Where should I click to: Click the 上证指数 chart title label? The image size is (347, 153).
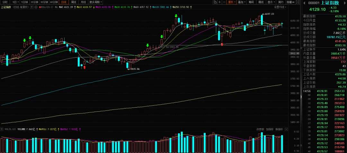tap(6, 7)
